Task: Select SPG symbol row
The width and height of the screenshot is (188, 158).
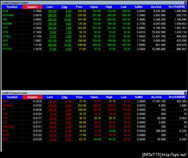Action: click(6, 135)
